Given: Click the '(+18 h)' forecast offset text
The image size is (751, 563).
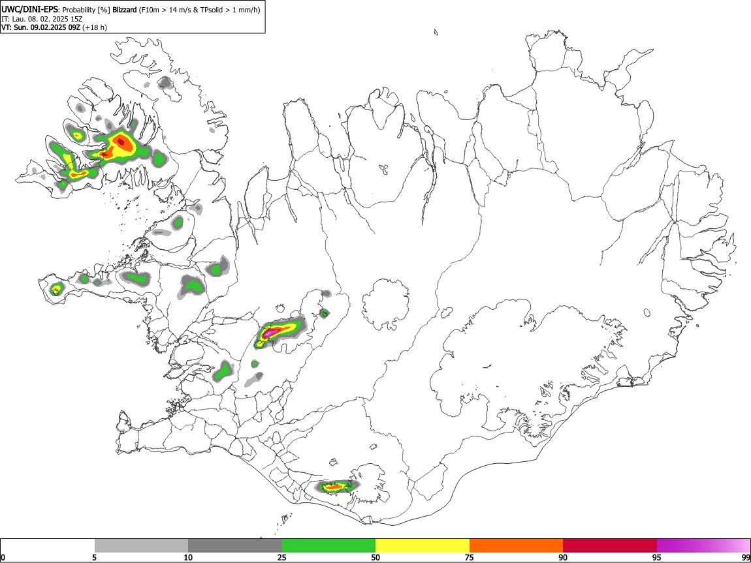Looking at the screenshot, I should (x=95, y=27).
